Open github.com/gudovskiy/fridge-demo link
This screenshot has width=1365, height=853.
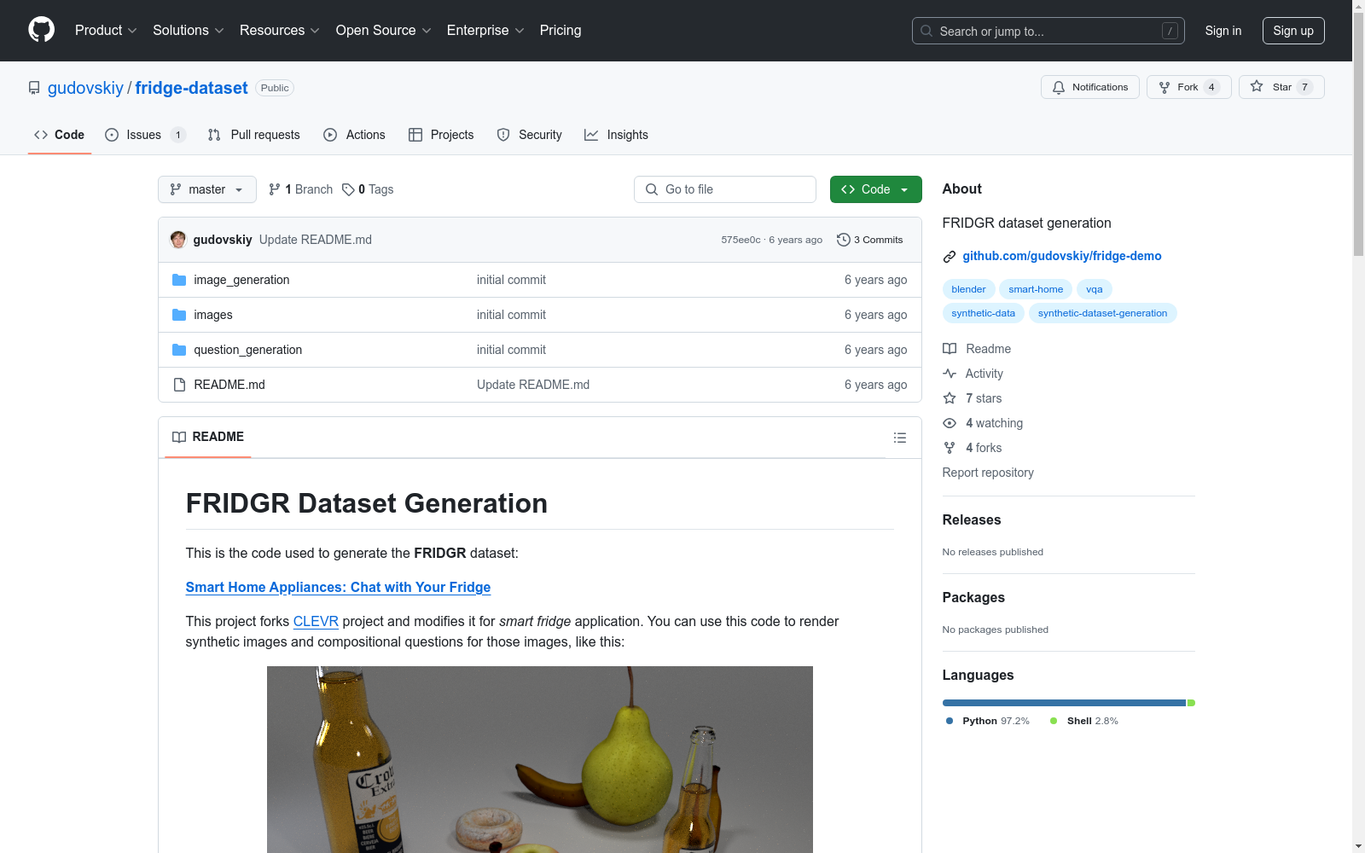click(1062, 256)
